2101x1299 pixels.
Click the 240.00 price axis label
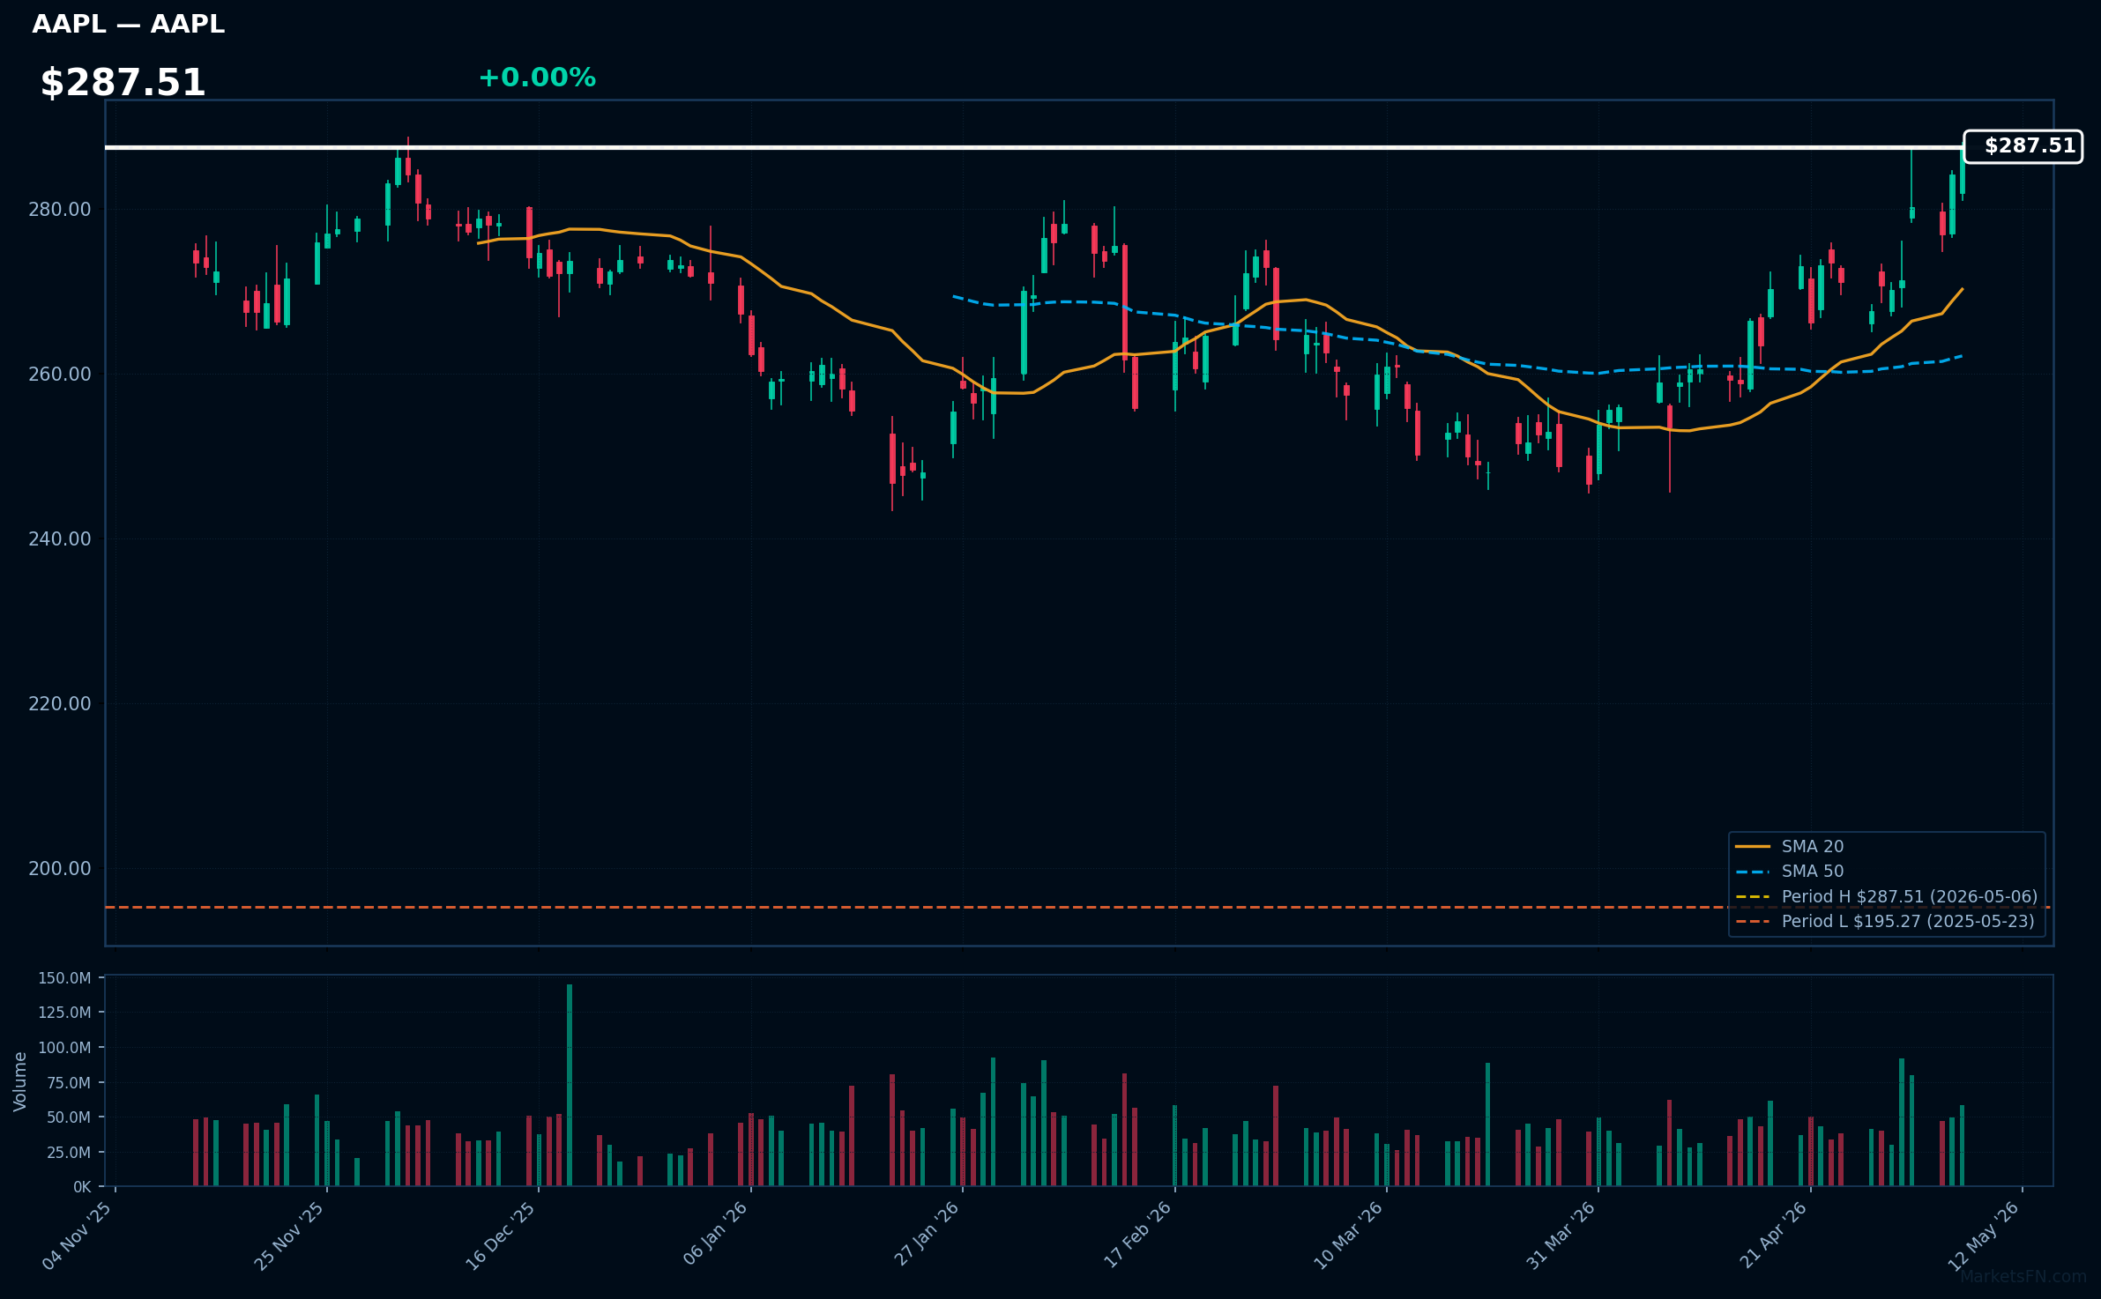click(x=60, y=539)
